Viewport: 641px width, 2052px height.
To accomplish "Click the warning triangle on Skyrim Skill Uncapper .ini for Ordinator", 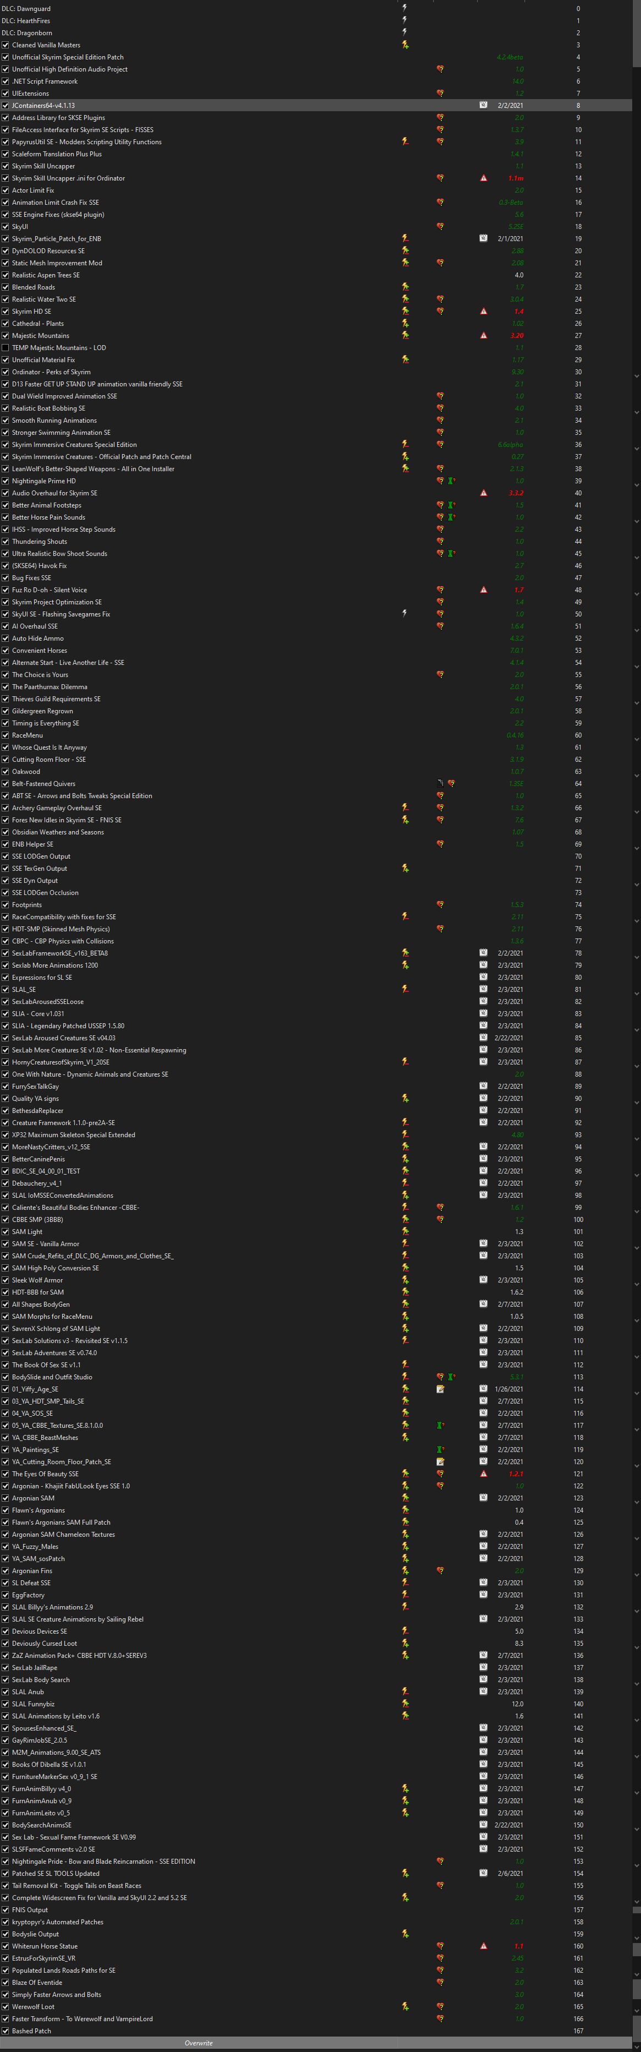I will [x=483, y=178].
